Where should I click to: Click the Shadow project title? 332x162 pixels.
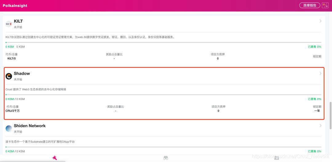[x=22, y=73]
